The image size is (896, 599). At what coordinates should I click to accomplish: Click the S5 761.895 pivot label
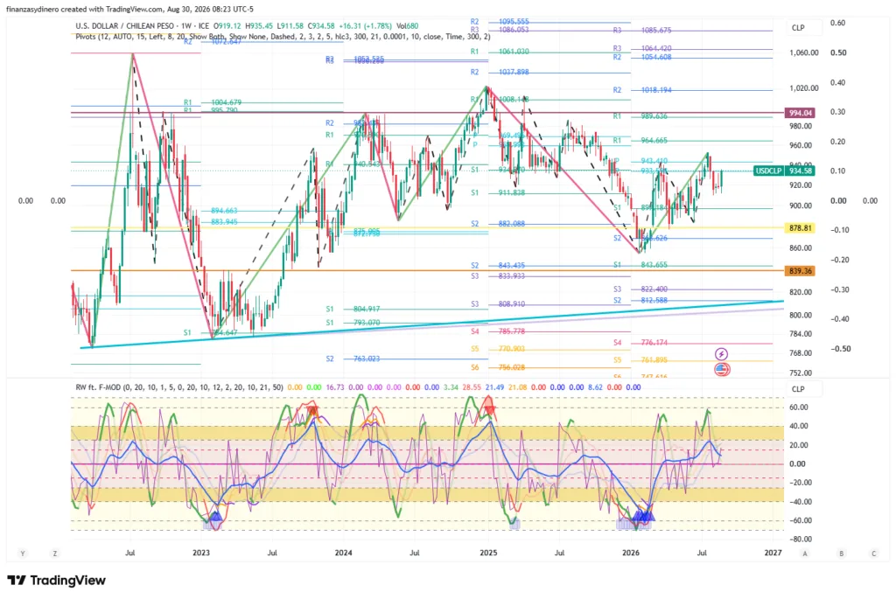640,359
